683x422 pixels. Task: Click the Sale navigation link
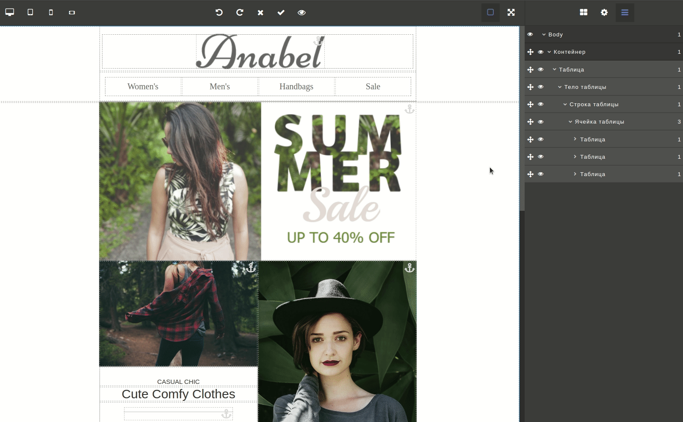point(373,86)
